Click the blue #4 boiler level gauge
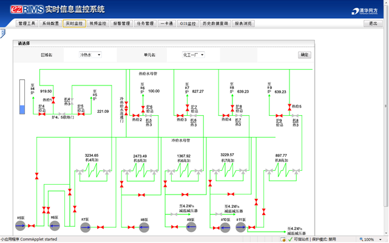Image resolution: width=389 pixels, height=243 pixels. tap(22, 98)
